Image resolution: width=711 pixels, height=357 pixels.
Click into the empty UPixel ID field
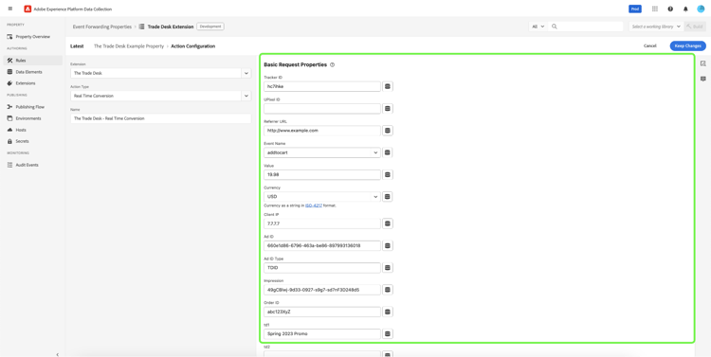coord(322,108)
